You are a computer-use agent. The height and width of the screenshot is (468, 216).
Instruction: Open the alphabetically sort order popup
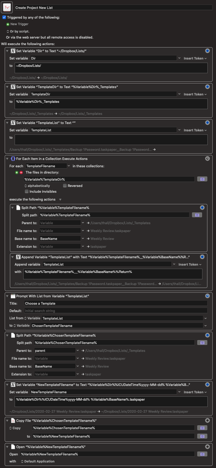[37, 186]
